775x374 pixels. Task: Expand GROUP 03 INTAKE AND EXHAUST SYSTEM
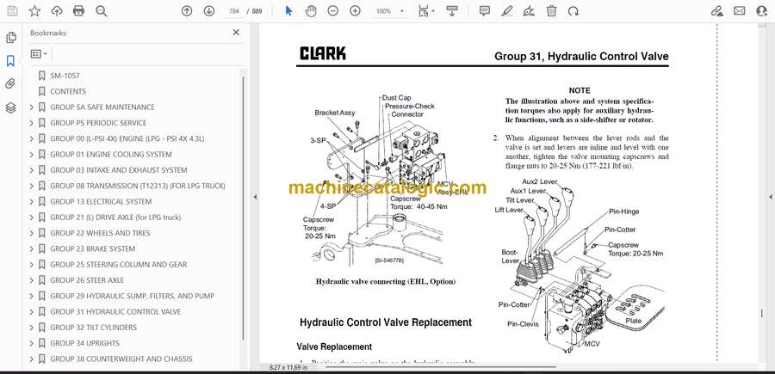pos(32,170)
